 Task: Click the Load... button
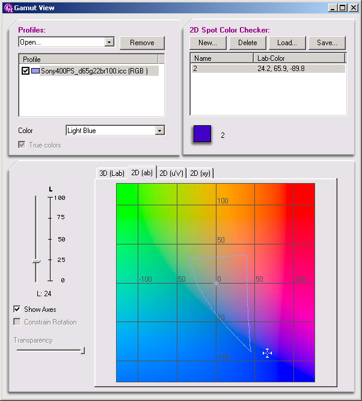click(x=287, y=43)
